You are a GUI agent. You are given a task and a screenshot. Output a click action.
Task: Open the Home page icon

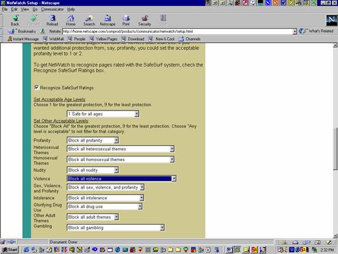pos(71,21)
